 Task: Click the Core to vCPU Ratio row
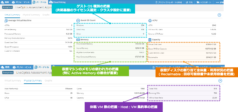pyautogui.click(x=182, y=34)
